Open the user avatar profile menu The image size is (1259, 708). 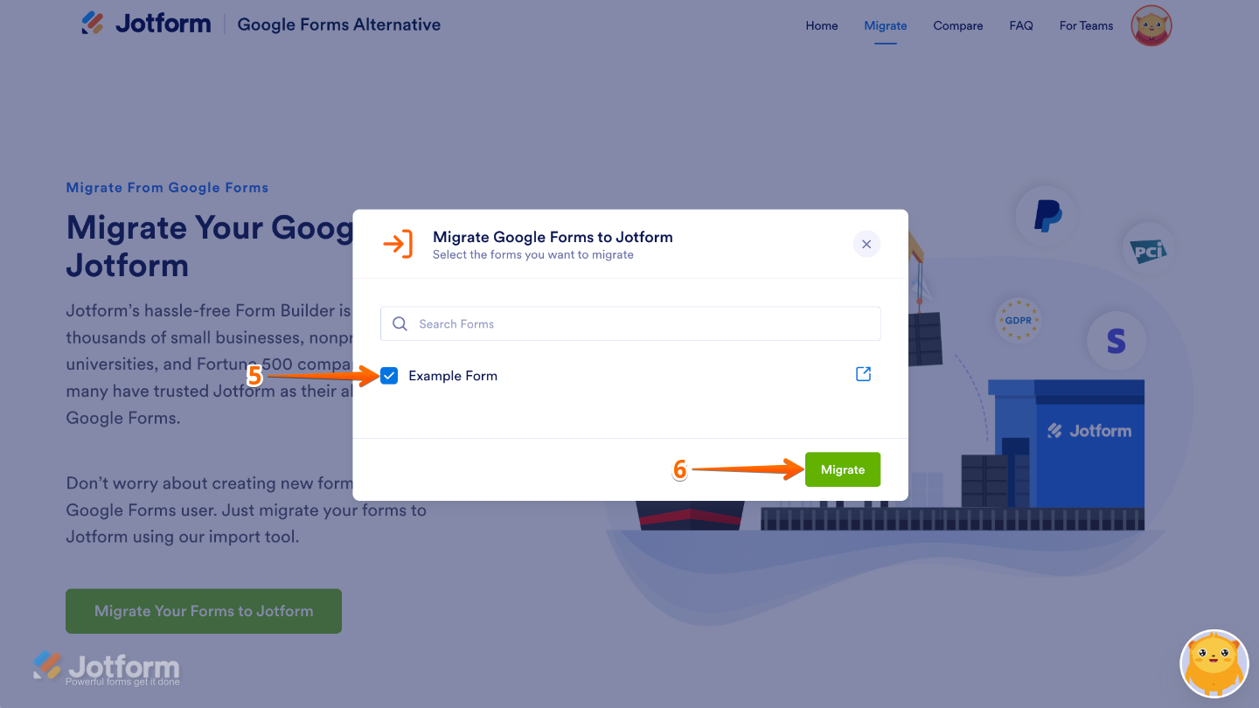1151,26
